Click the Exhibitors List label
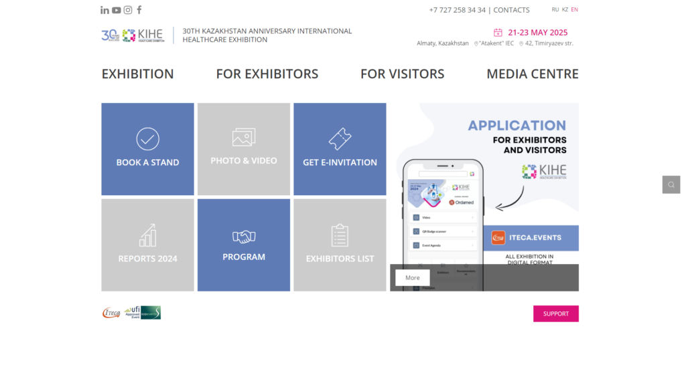This screenshot has height=385, width=686. [x=340, y=259]
